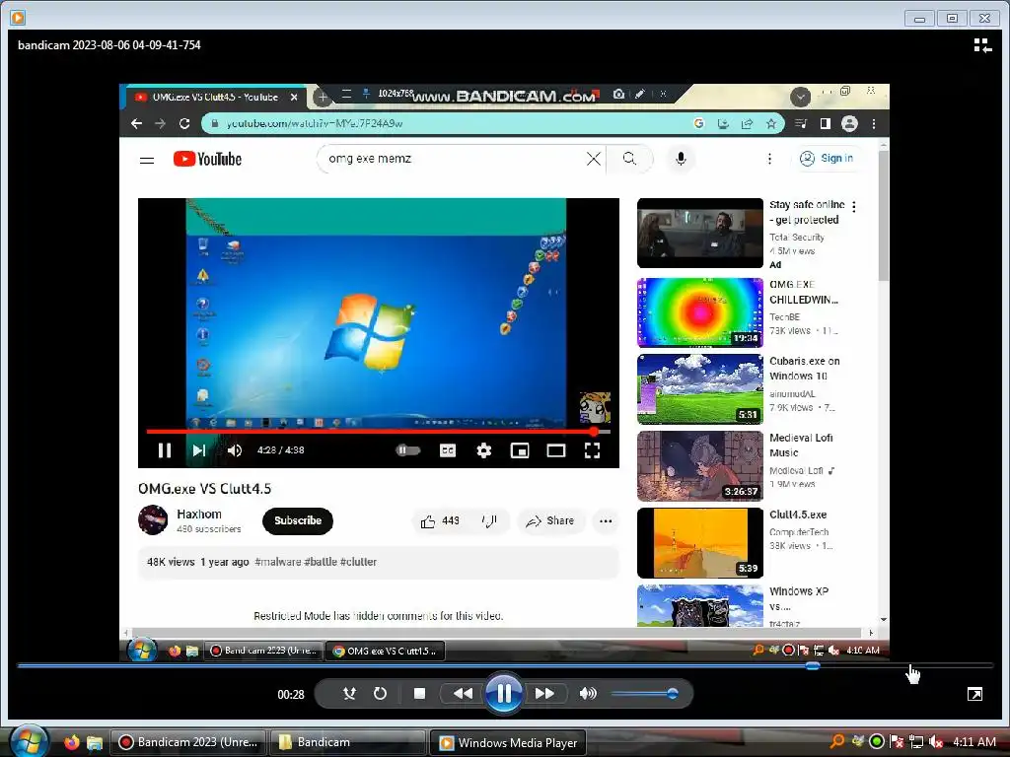Click the YouTube magnifier search button
The image size is (1010, 757).
tap(629, 159)
